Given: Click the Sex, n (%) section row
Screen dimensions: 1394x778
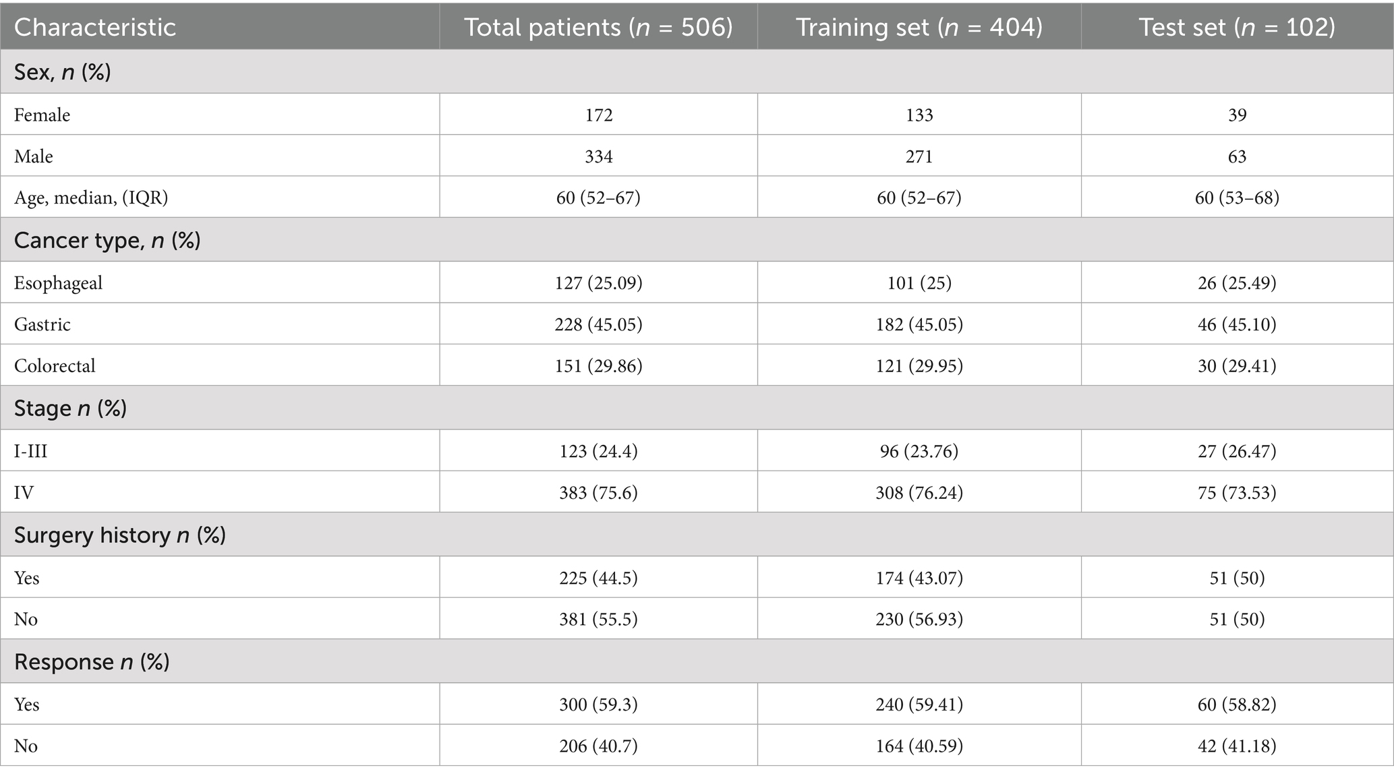Looking at the screenshot, I should (x=62, y=71).
